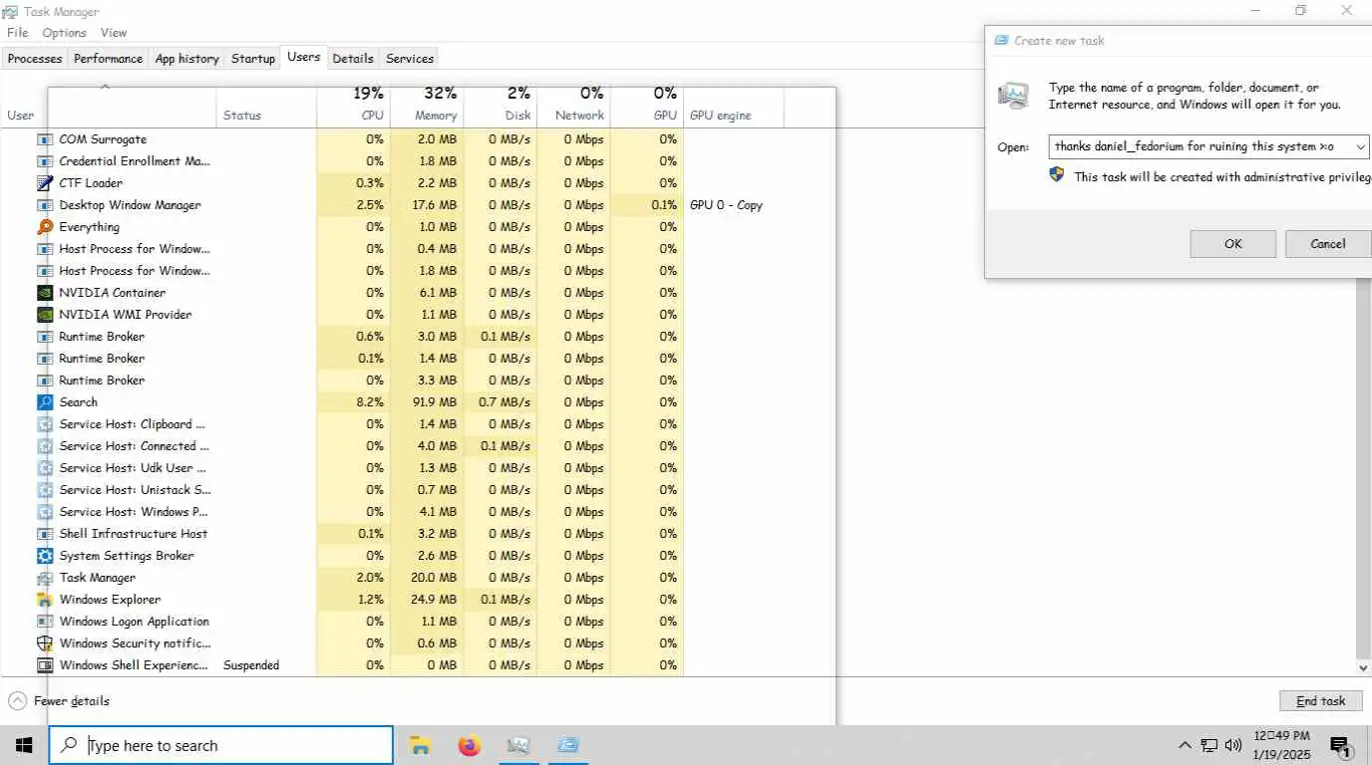The image size is (1372, 765).
Task: Collapse user with the sort arrow above User
Action: click(x=105, y=87)
